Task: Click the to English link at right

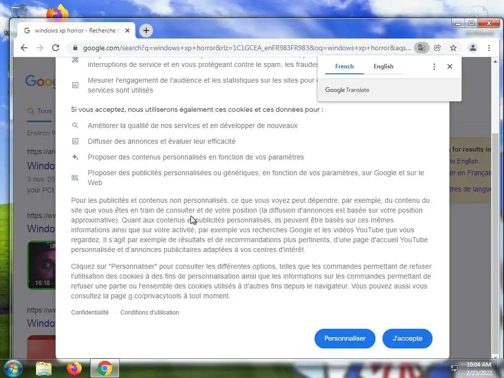Action: (464, 161)
